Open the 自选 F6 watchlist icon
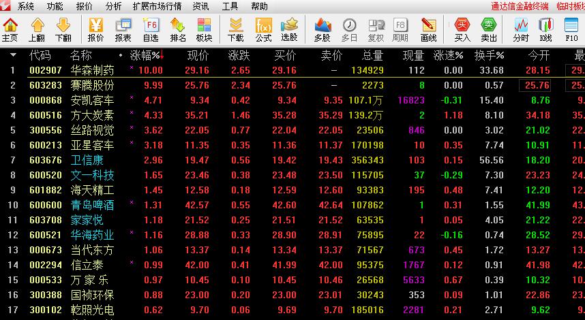Screen dimensions: 585x320 pos(151,30)
